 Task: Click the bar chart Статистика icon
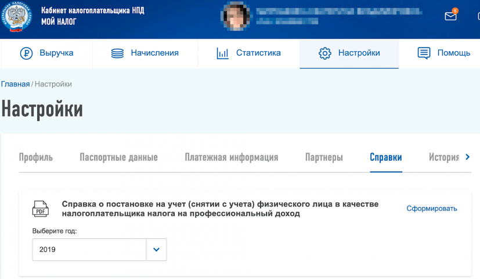(222, 53)
